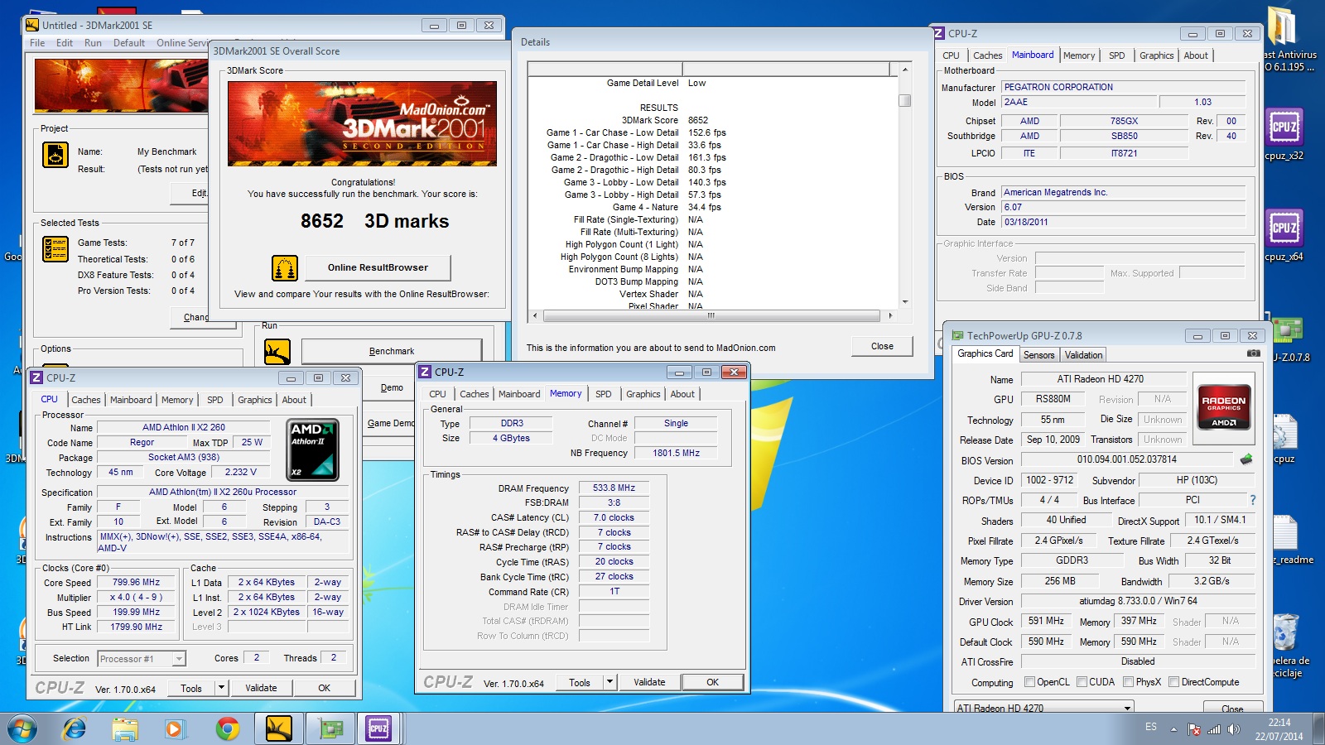Click the Project icon in 3DMark2001
This screenshot has height=745, width=1325.
click(x=55, y=155)
